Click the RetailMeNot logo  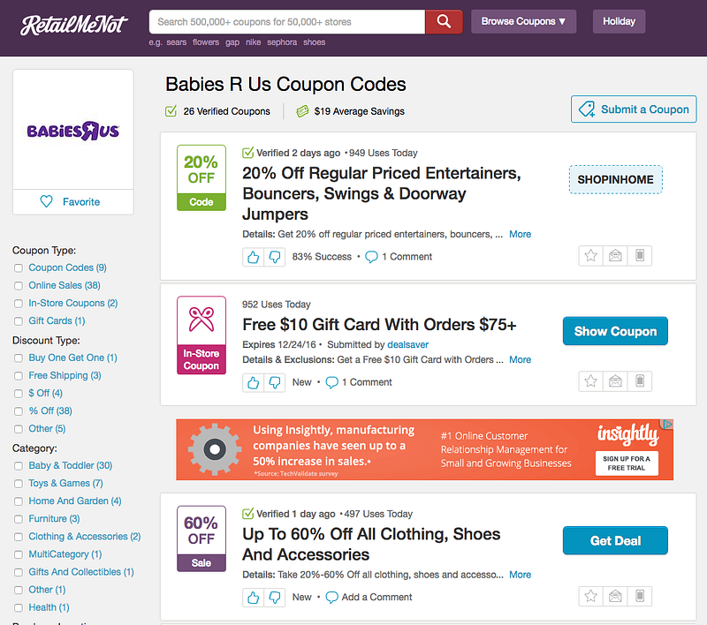73,25
